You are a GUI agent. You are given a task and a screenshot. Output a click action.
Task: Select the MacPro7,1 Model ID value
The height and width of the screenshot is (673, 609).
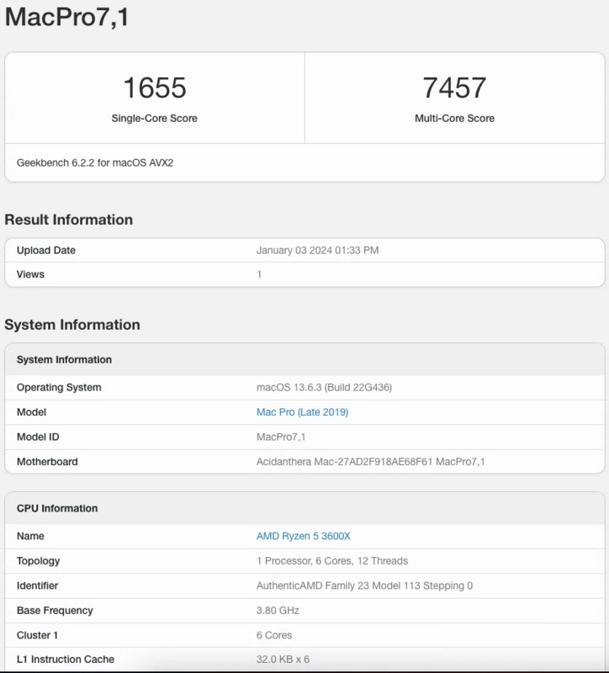pyautogui.click(x=281, y=437)
